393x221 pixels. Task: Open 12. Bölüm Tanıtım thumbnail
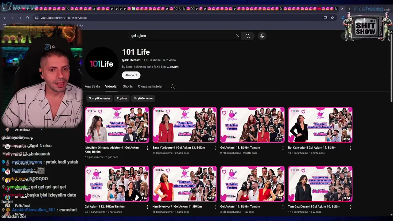click(x=117, y=184)
